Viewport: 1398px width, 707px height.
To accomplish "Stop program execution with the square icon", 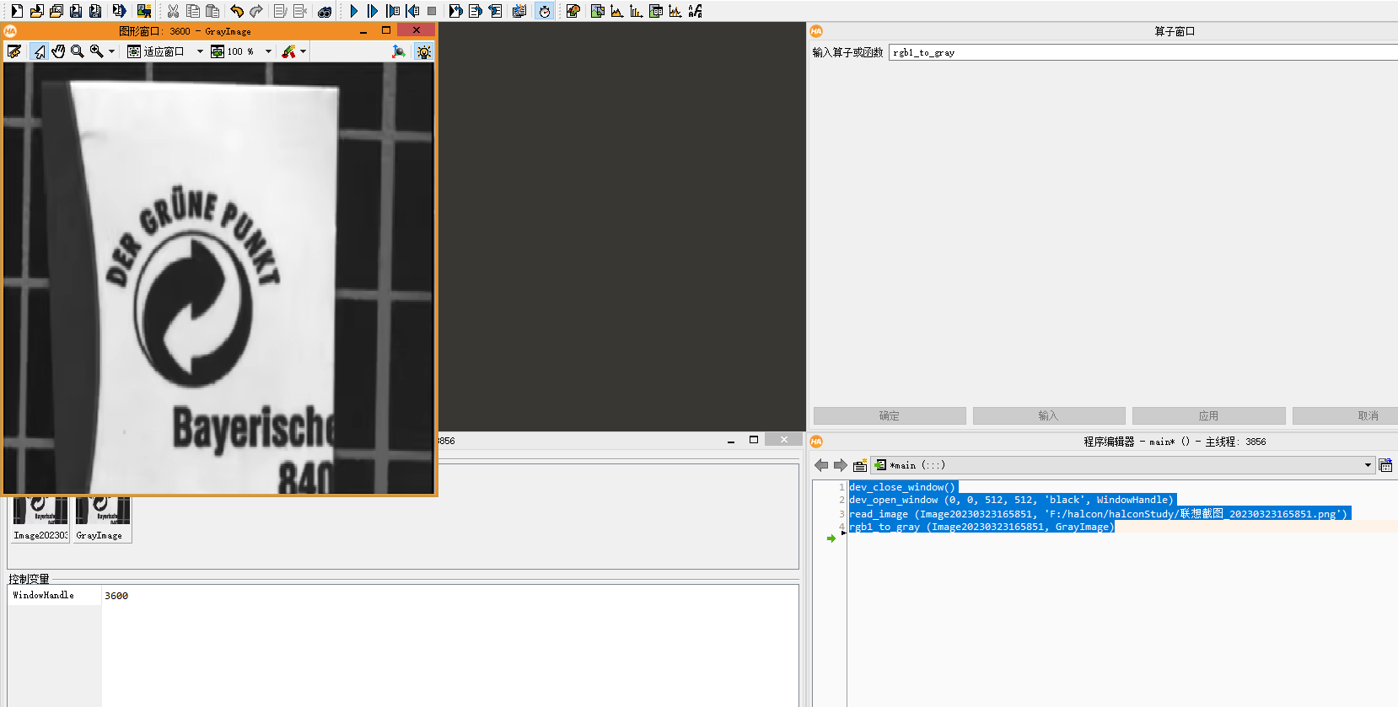I will pyautogui.click(x=432, y=11).
